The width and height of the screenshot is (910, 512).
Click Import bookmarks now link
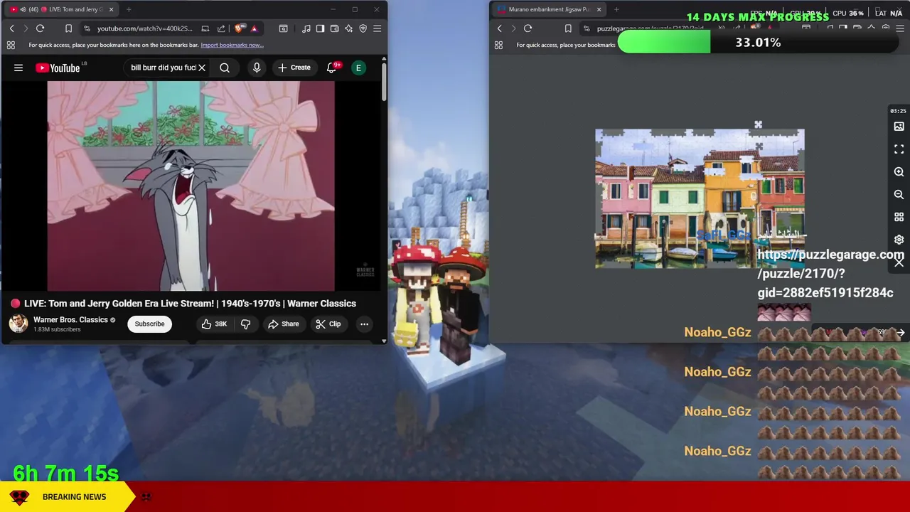click(232, 45)
